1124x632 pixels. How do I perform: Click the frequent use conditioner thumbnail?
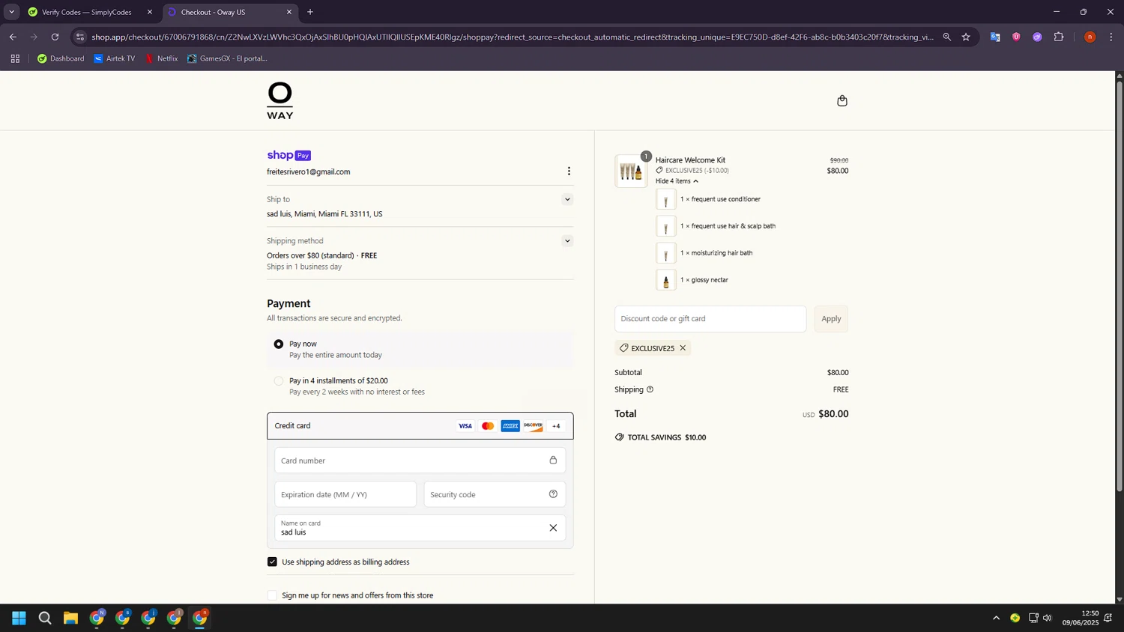tap(665, 199)
